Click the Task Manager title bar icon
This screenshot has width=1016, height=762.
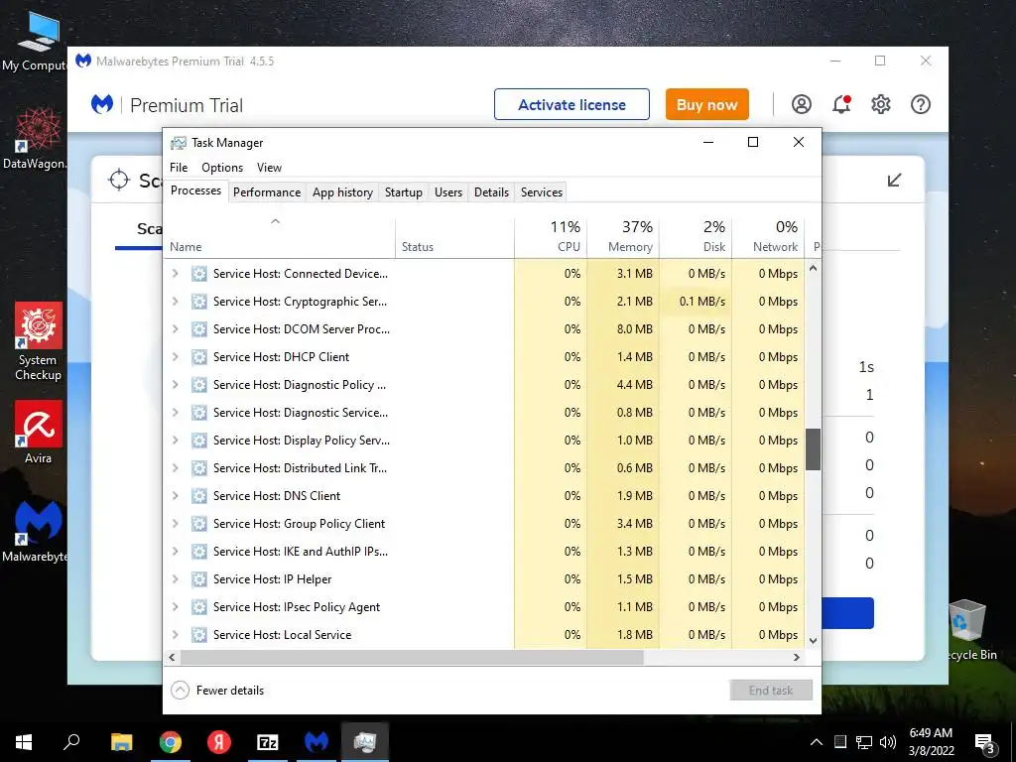coord(179,143)
